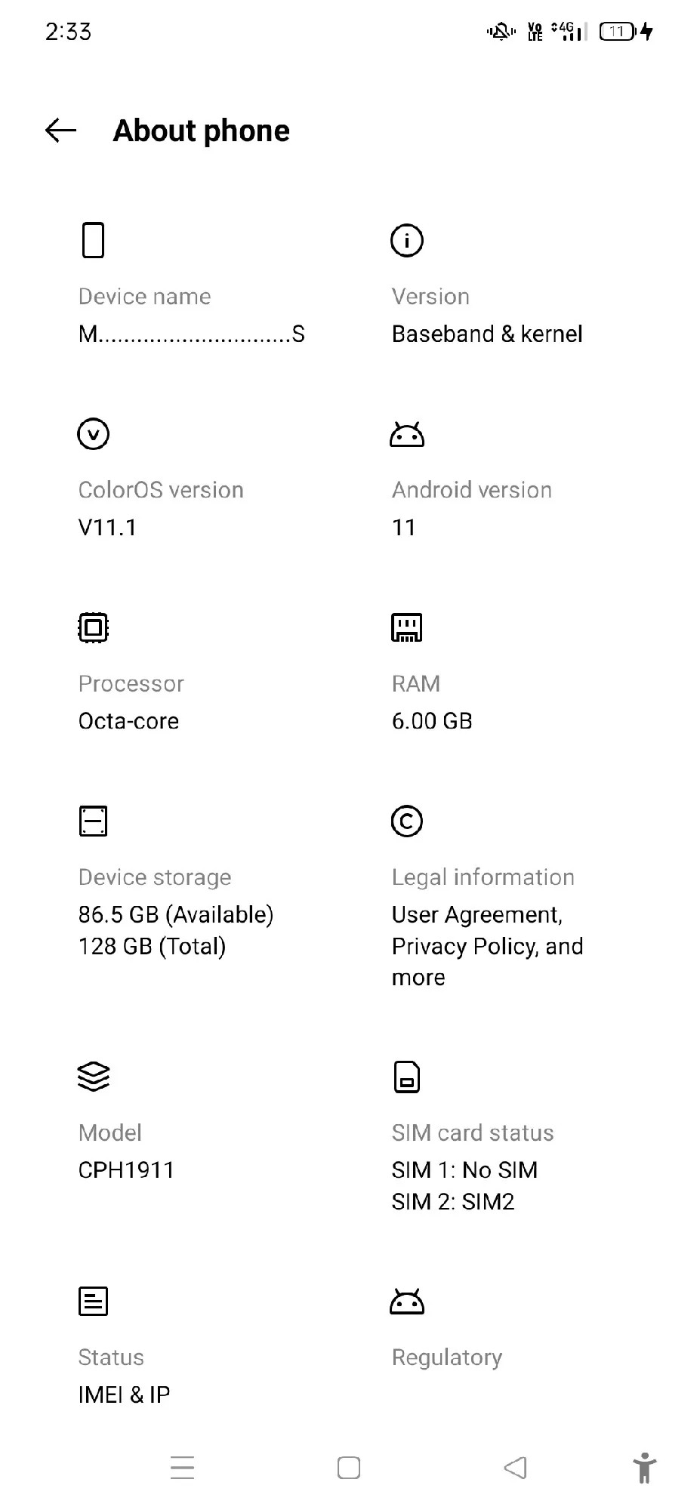Tap the Device storage icon
Viewport: 697px width, 1510px height.
click(x=93, y=820)
